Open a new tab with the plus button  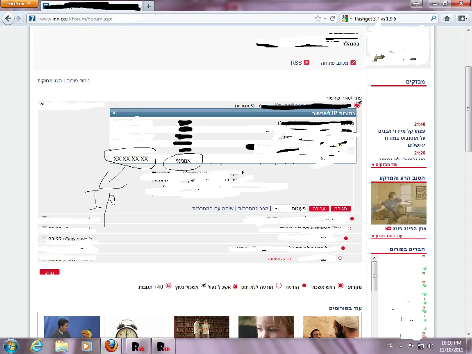[x=148, y=6]
